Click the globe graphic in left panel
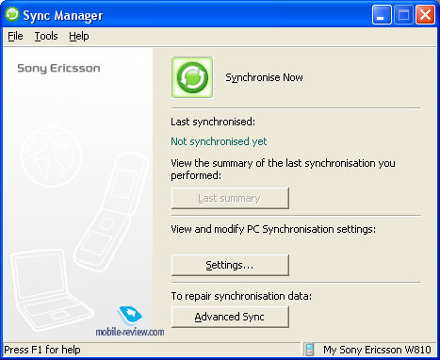The height and width of the screenshot is (360, 440). (52, 156)
